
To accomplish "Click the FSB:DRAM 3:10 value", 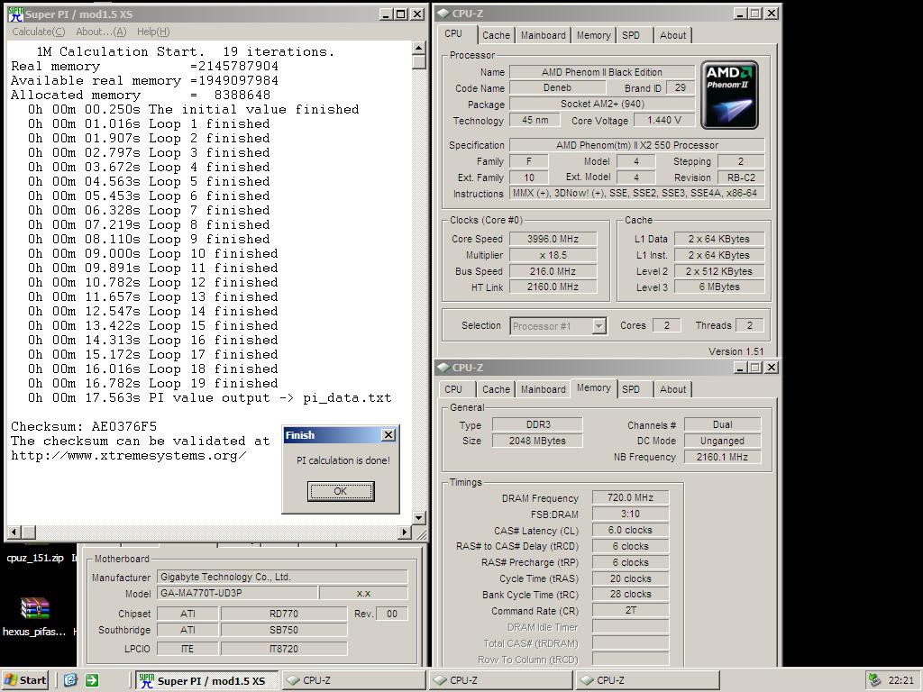I will point(630,514).
